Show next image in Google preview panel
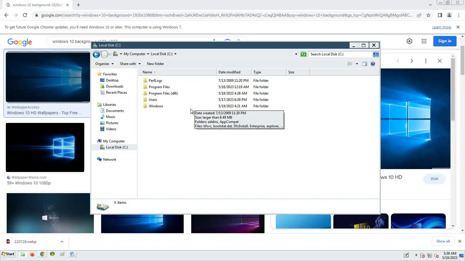This screenshot has height=261, width=465. 412,61
